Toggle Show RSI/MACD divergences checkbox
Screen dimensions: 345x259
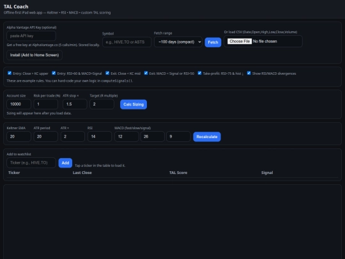(x=249, y=73)
